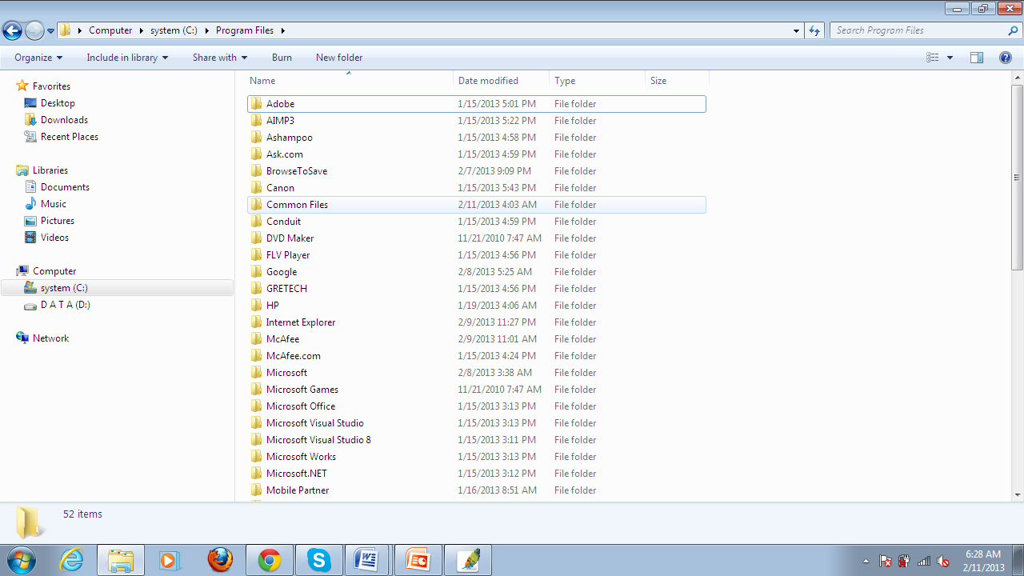Open Include in library menu
The height and width of the screenshot is (576, 1024).
tap(127, 58)
